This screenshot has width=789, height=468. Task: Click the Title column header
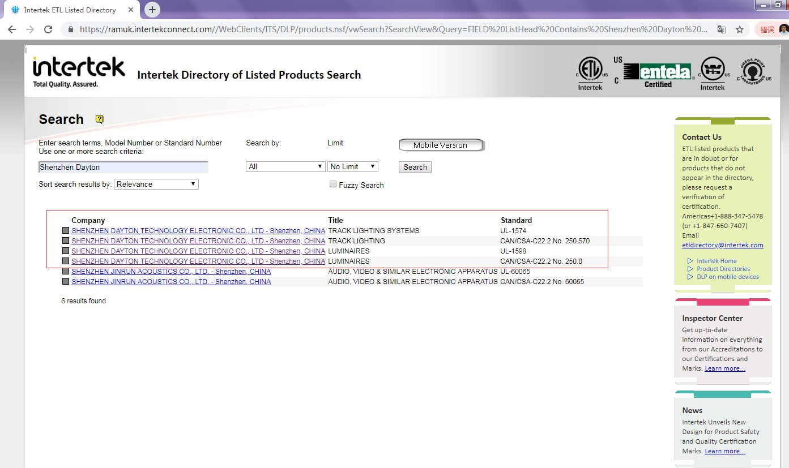coord(335,220)
